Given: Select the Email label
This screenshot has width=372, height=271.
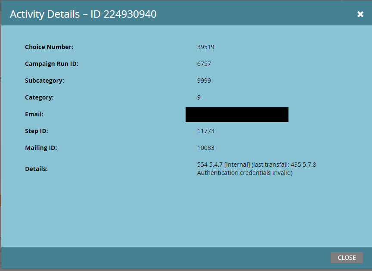Looking at the screenshot, I should (34, 114).
